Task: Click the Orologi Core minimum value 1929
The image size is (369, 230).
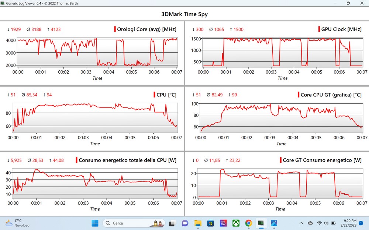Action: (16, 29)
